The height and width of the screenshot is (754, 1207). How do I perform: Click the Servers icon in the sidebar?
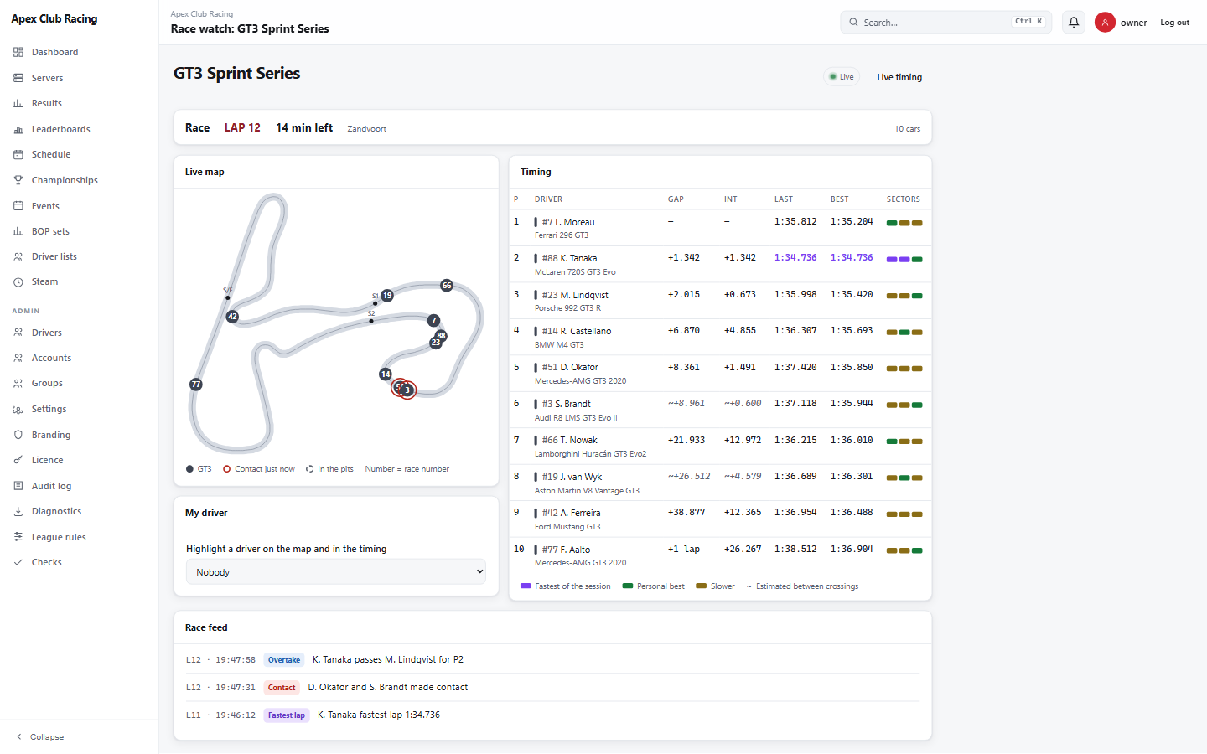pos(18,78)
